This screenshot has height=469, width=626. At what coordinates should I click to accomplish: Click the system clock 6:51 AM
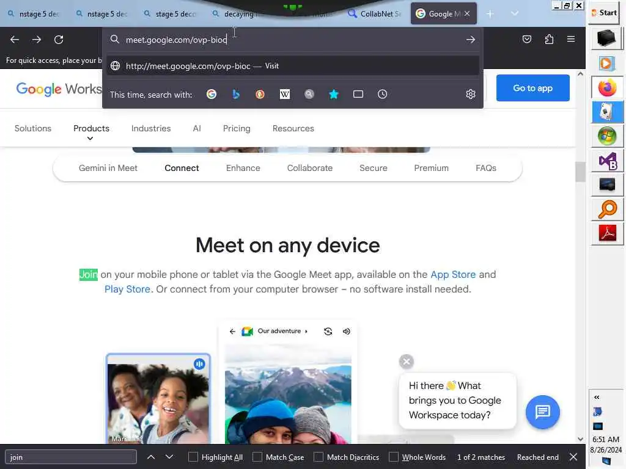coord(606,439)
